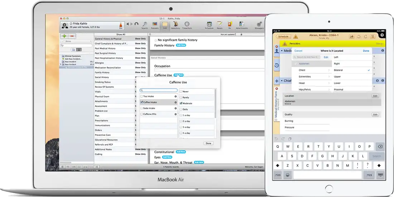Click the green plus add button in the sidebar
This screenshot has width=394, height=197.
click(64, 36)
